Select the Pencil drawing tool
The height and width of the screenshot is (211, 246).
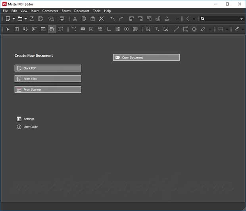203,29
